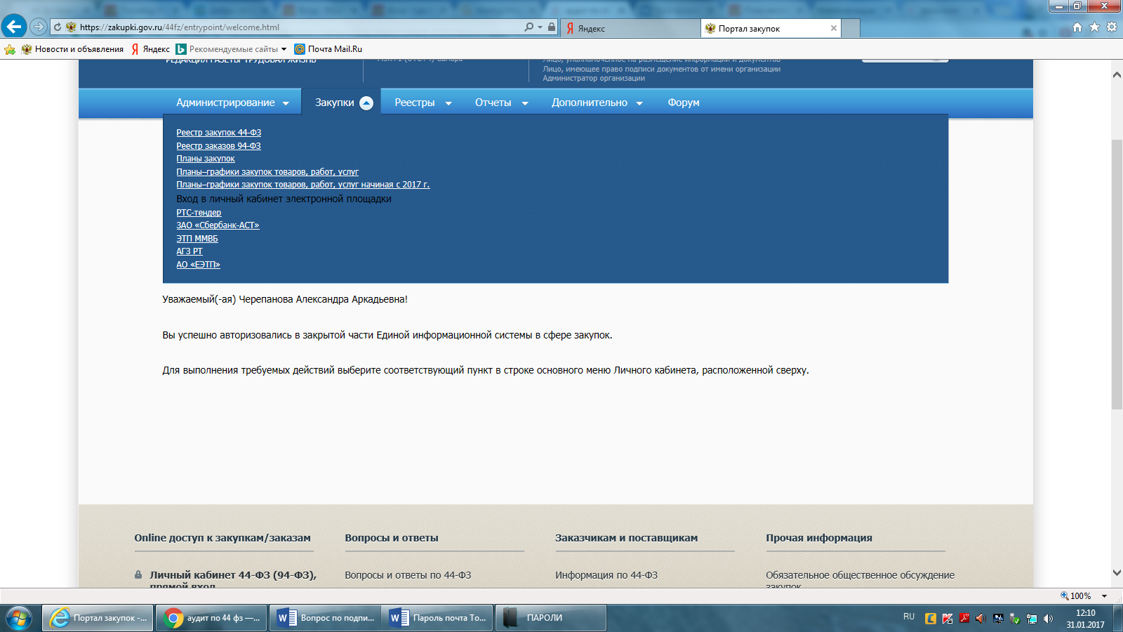Click the Windows Start button
This screenshot has height=632, width=1123.
[18, 618]
